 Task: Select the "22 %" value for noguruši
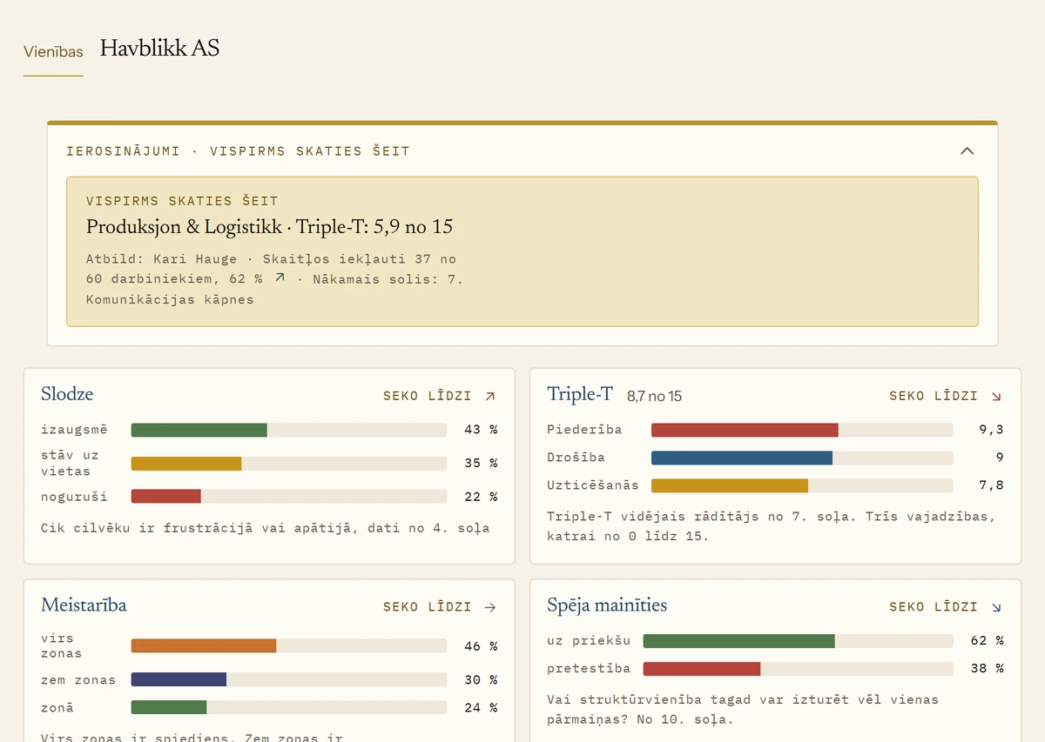point(481,497)
